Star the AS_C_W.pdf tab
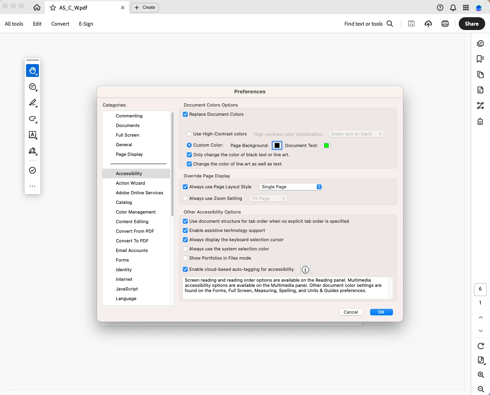This screenshot has width=490, height=395. (53, 8)
